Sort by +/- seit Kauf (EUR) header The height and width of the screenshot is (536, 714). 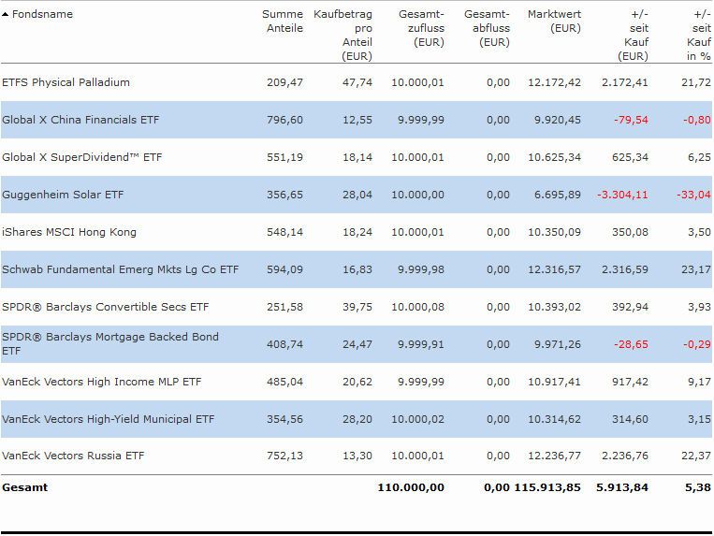point(633,35)
